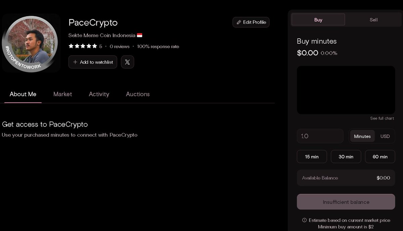Click the minutes amount input field
The image size is (403, 231).
[x=320, y=136]
